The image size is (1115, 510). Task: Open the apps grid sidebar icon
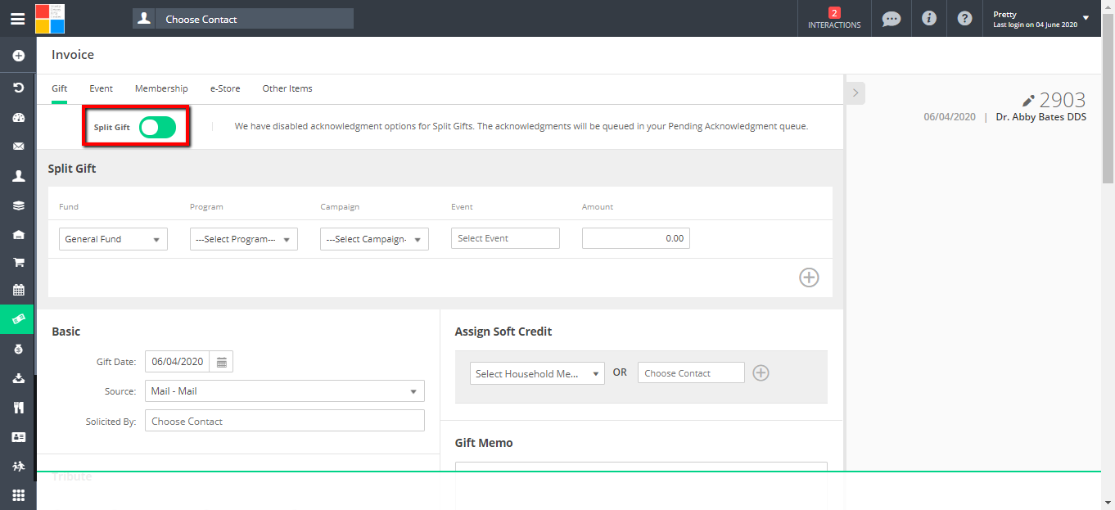pyautogui.click(x=18, y=495)
